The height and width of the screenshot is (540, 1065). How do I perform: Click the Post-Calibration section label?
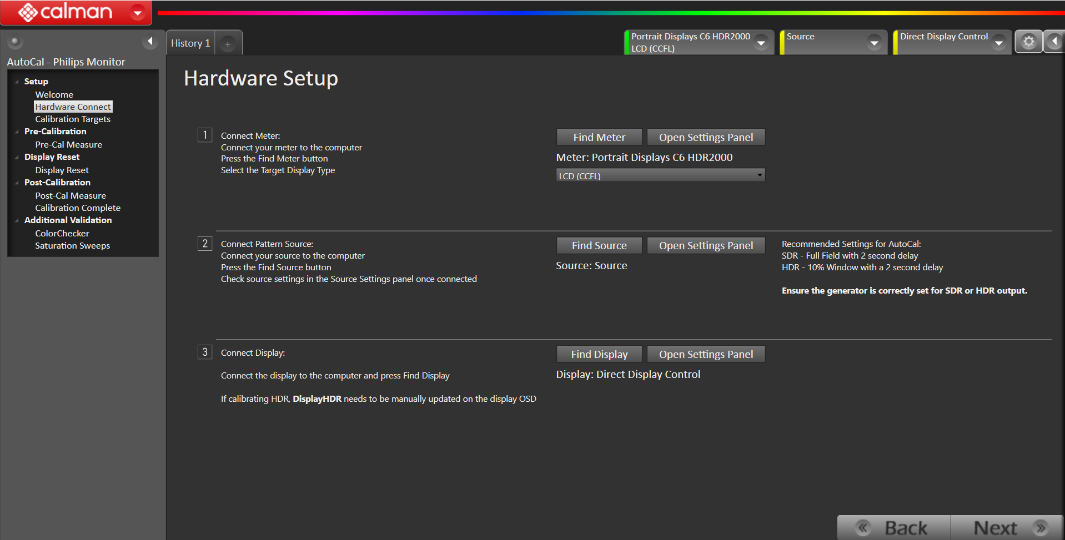[57, 183]
